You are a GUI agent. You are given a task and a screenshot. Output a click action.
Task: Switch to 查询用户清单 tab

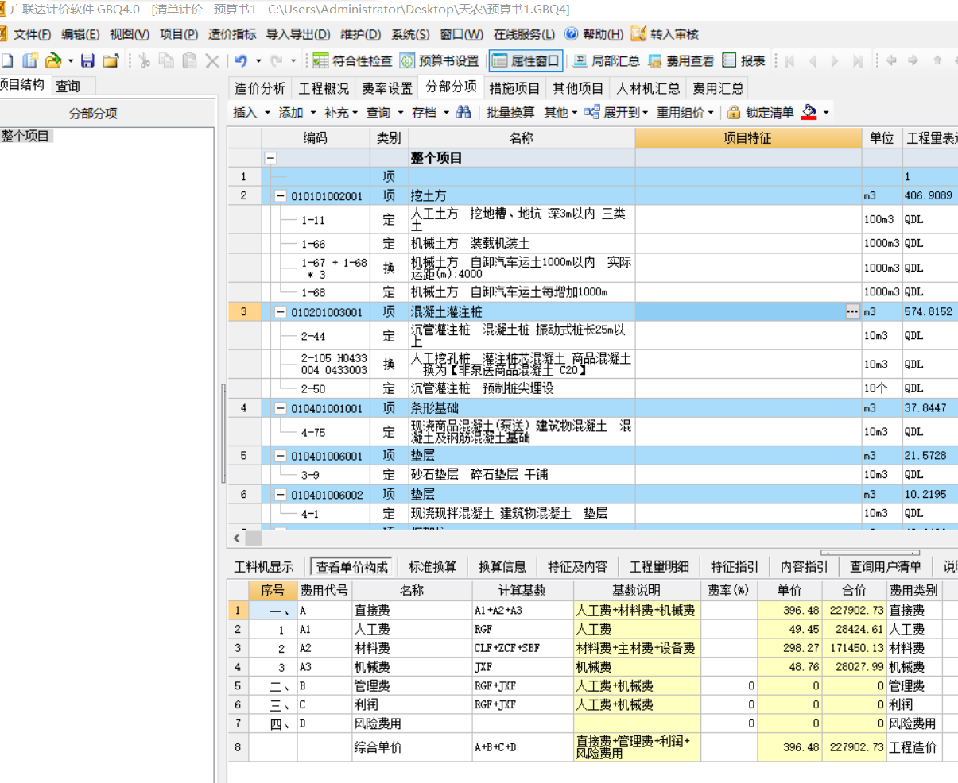885,566
